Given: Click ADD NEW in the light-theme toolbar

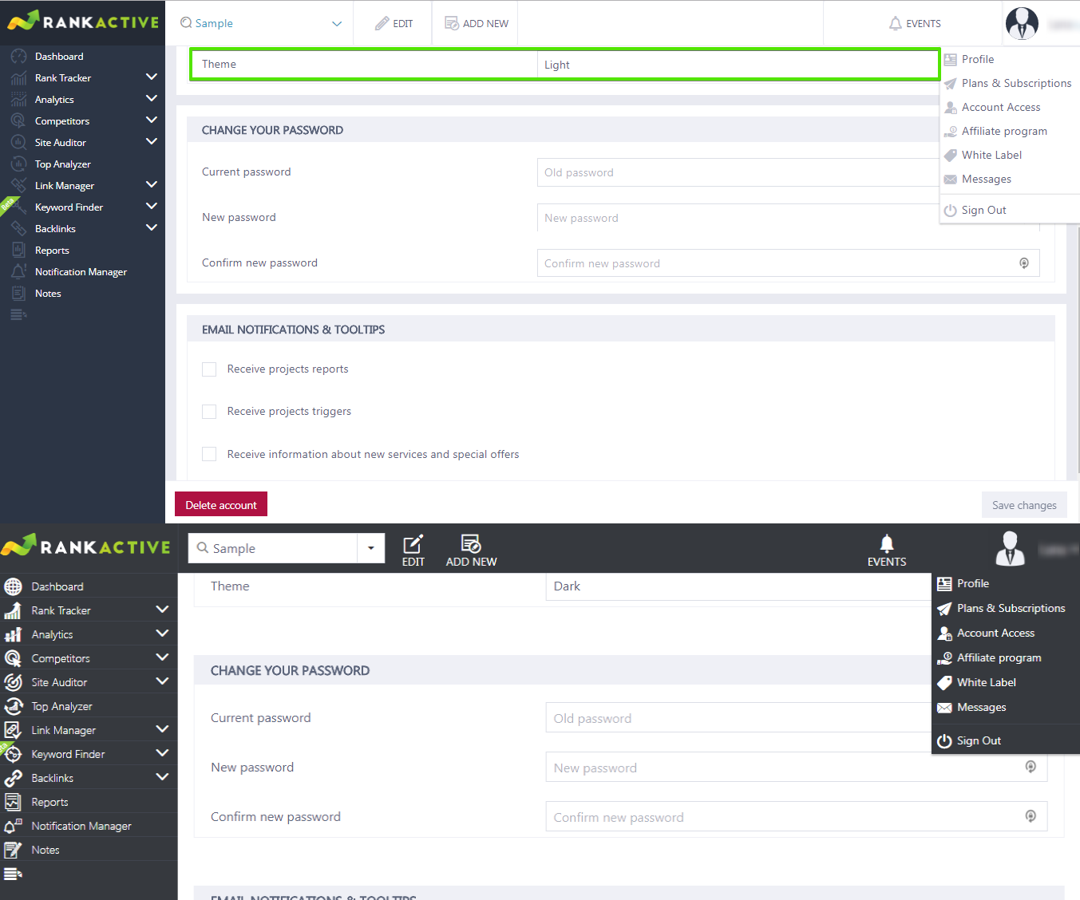Looking at the screenshot, I should pyautogui.click(x=477, y=23).
